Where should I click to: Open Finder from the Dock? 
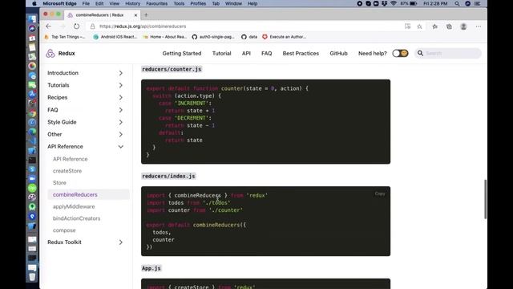pyautogui.click(x=32, y=19)
